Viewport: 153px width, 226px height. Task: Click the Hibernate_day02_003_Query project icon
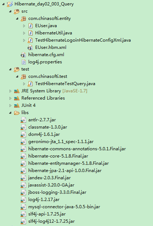point(10,4)
